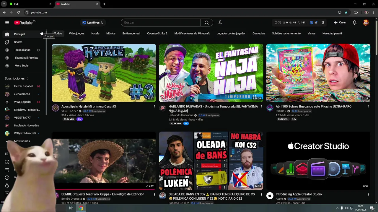
Task: Open options for Apocalipsis Hytale video
Action: (x=154, y=107)
